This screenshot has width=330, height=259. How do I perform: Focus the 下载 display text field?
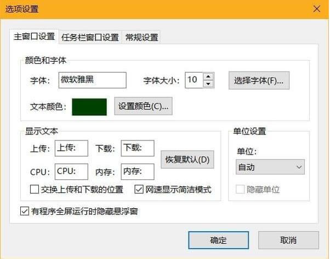coord(138,148)
